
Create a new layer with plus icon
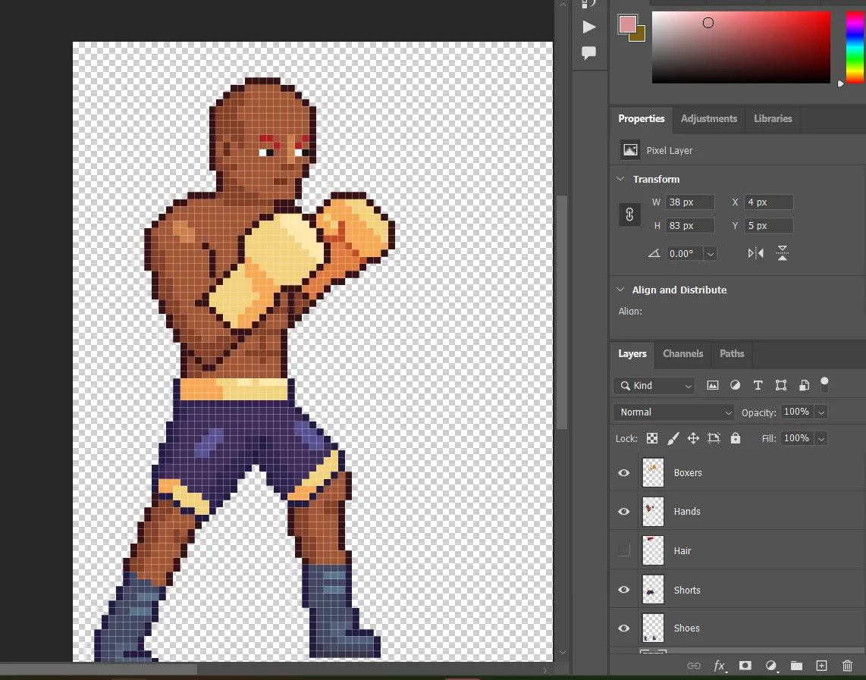point(821,666)
